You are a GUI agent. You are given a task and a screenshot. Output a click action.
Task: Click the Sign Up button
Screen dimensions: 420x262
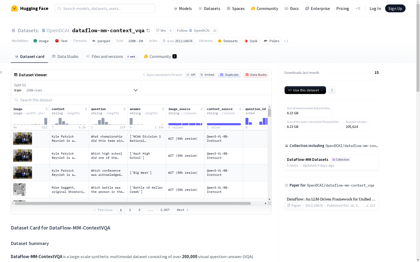tap(395, 8)
